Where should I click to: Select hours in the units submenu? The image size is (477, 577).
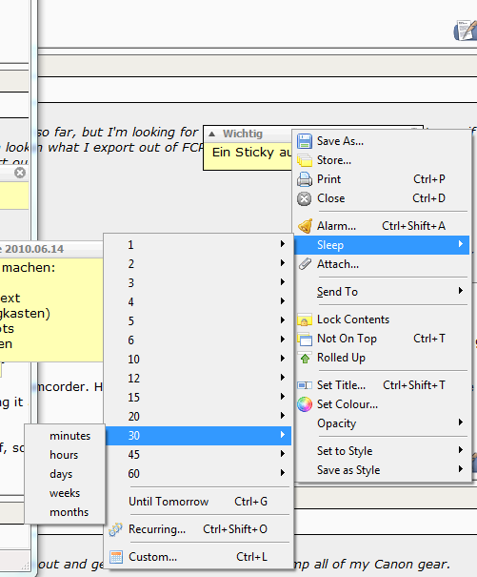tap(65, 455)
